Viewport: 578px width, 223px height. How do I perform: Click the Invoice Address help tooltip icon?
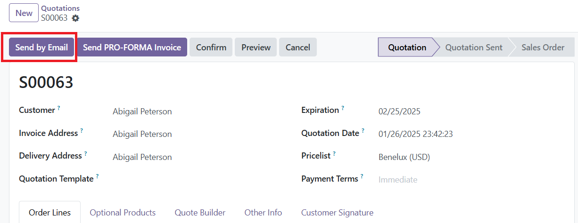[82, 131]
